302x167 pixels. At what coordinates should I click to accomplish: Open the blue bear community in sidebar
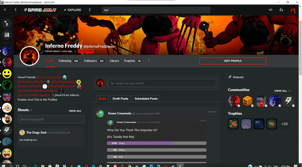(x=7, y=51)
